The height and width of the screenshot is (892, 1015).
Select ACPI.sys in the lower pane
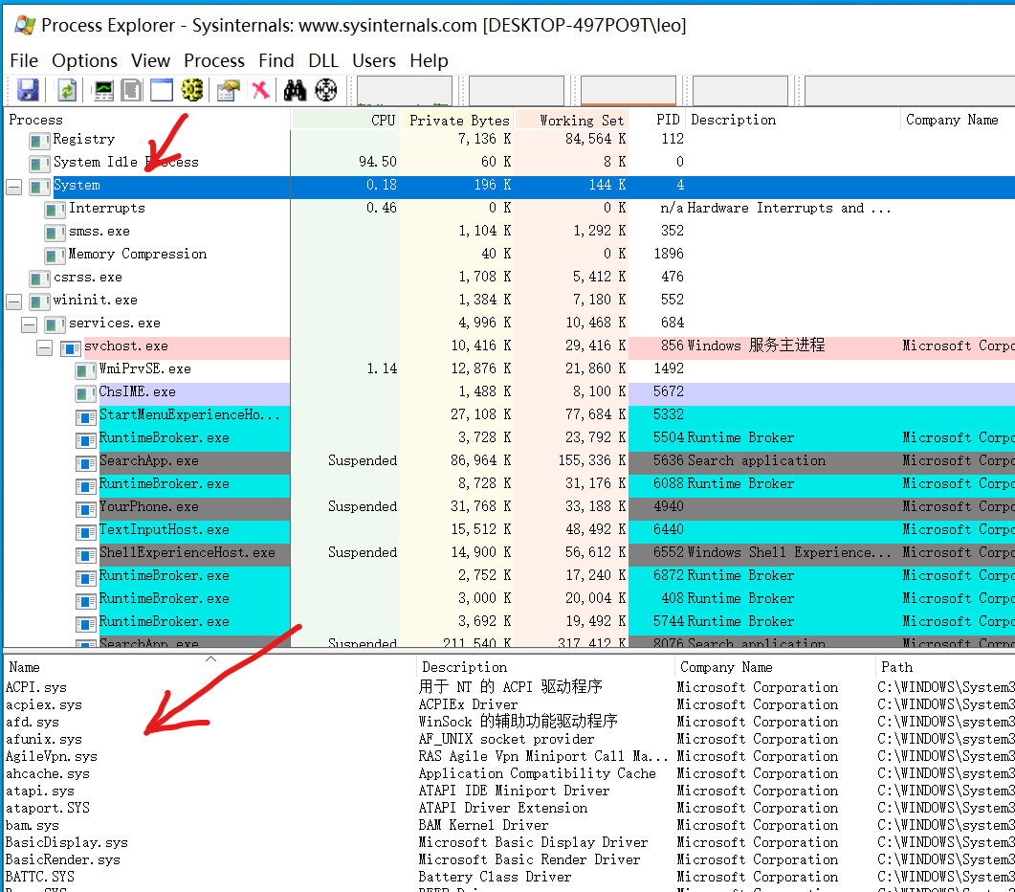[x=35, y=686]
